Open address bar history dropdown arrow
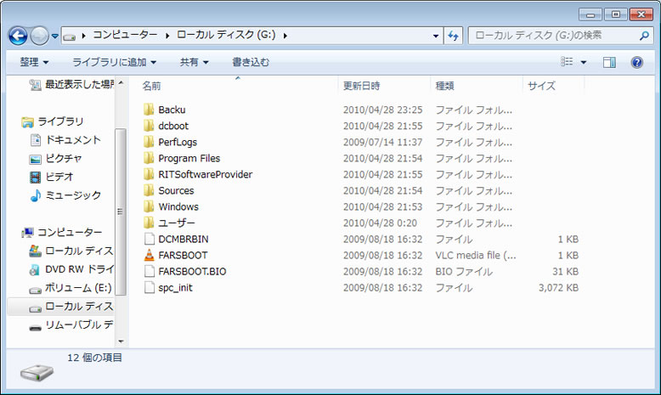Image resolution: width=661 pixels, height=395 pixels. (x=436, y=36)
